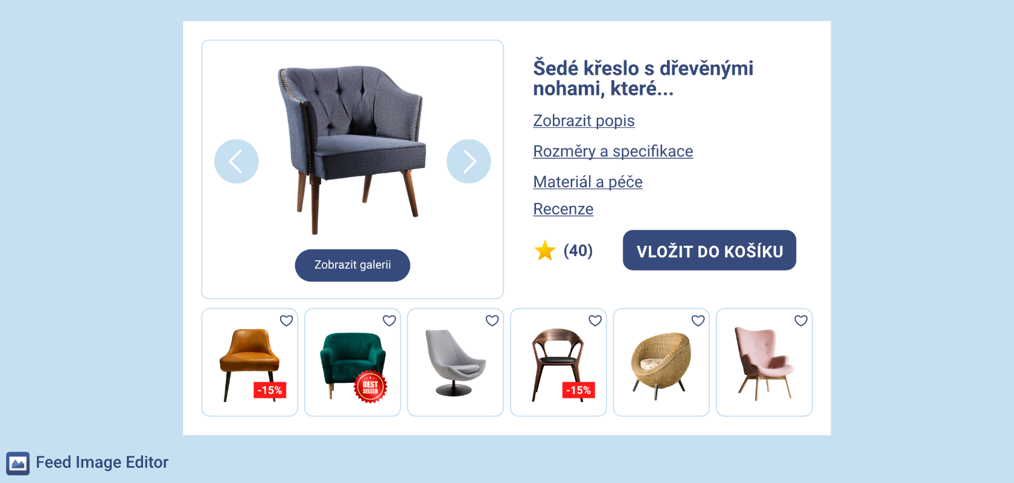Open Materiál a péče section
1014x483 pixels.
tap(587, 182)
